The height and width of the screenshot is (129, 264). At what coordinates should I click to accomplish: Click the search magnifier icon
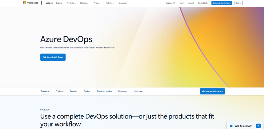174,3
